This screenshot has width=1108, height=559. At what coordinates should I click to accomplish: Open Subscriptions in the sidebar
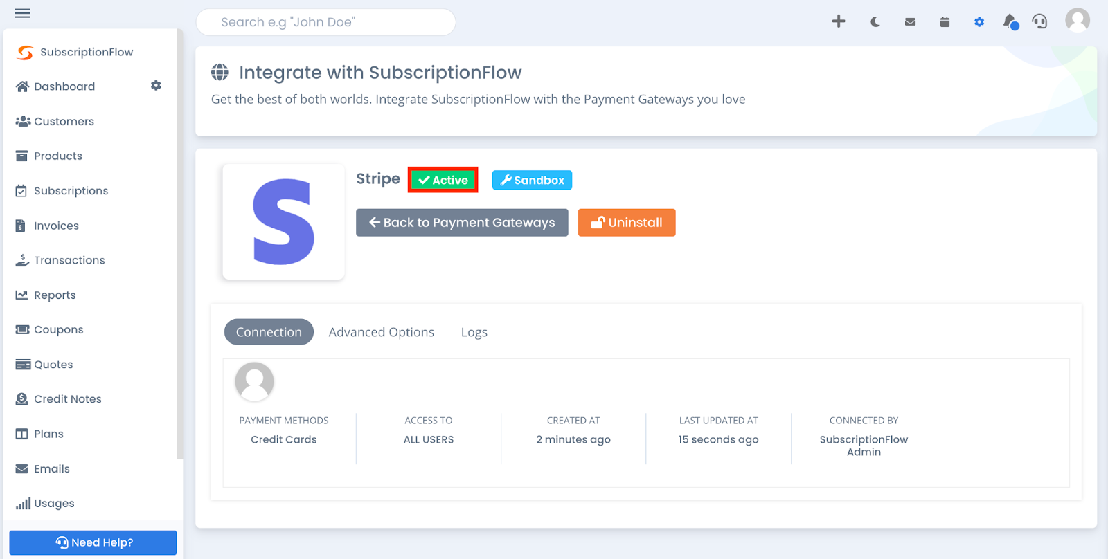[x=62, y=191]
